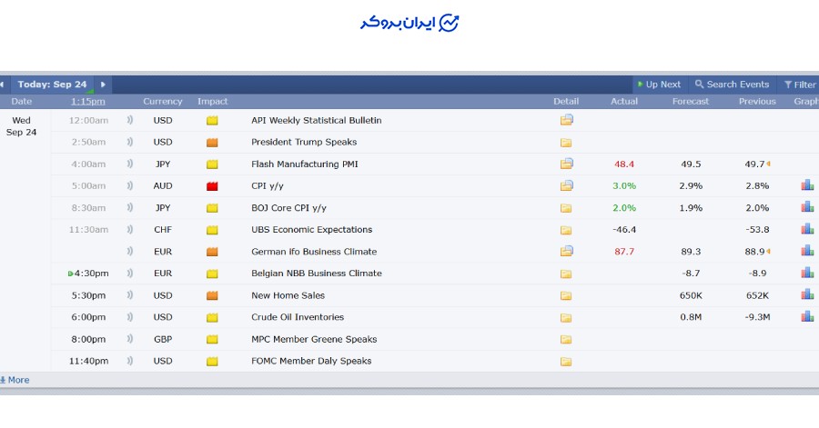Click the 1:15pm time header link

pyautogui.click(x=87, y=101)
